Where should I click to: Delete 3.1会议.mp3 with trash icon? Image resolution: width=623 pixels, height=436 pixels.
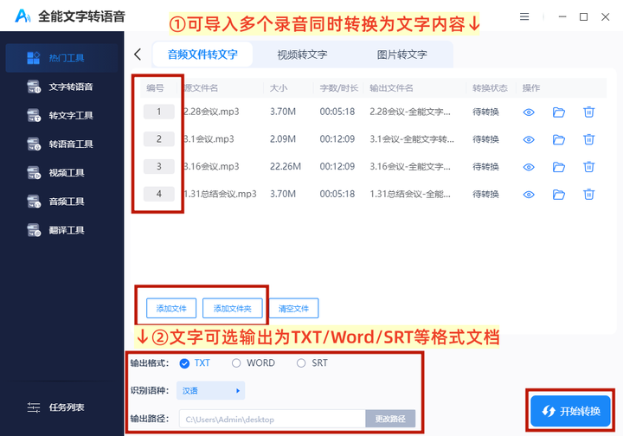click(589, 139)
